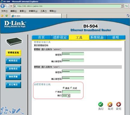Click the browser Forward arrow icon
Image resolution: width=130 pixels, height=115 pixels.
point(8,6)
